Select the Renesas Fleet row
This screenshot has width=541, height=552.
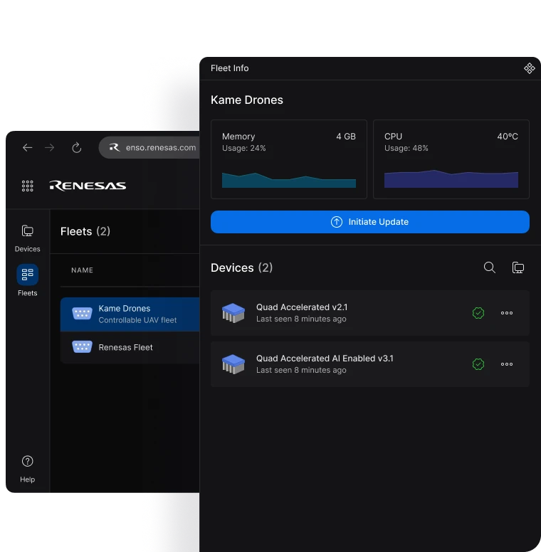(x=130, y=347)
